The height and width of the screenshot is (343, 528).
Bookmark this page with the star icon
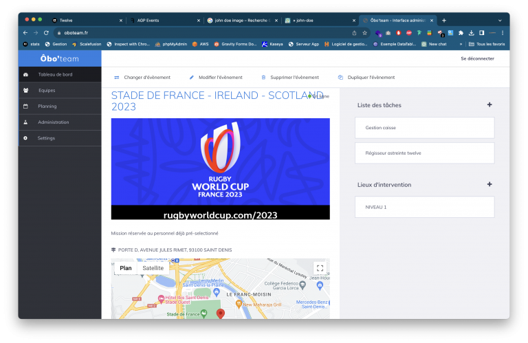364,33
